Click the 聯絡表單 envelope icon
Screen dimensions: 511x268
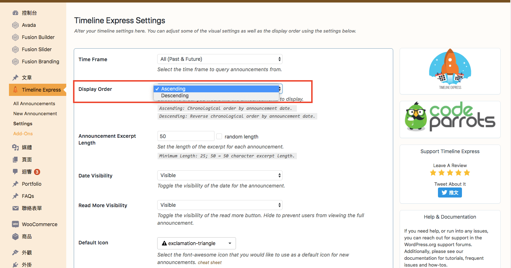coord(15,208)
